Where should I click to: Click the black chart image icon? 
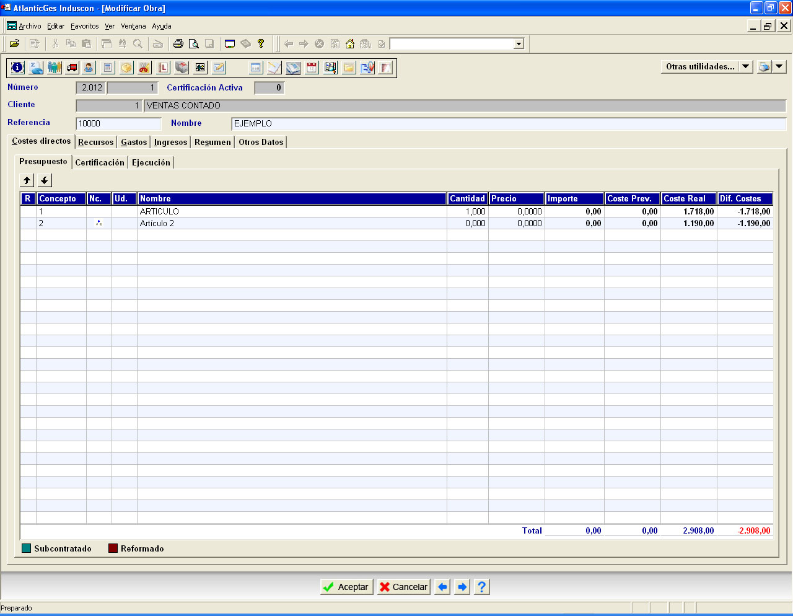pos(200,68)
